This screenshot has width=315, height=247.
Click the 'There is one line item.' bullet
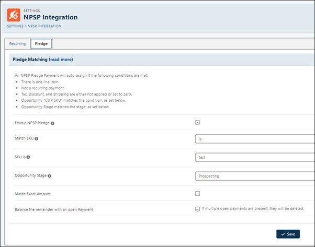[x=40, y=82]
